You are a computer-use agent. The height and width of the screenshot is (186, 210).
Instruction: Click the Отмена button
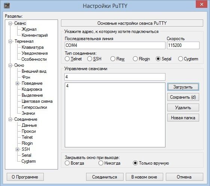pyautogui.click(x=184, y=177)
